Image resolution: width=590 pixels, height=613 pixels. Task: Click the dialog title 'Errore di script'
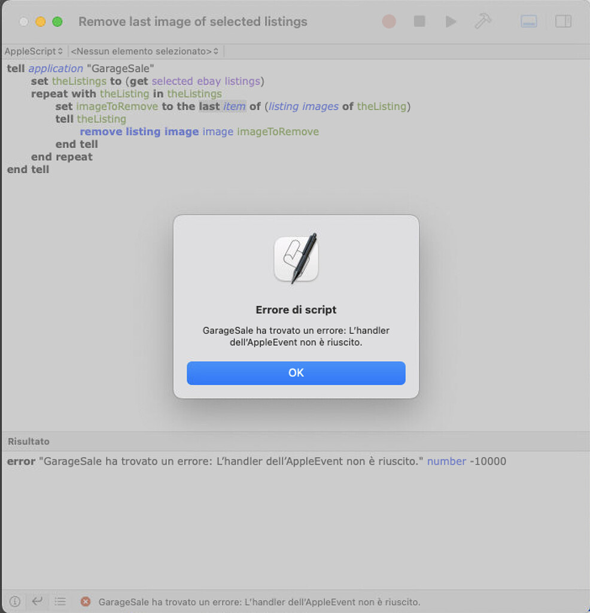(x=296, y=309)
